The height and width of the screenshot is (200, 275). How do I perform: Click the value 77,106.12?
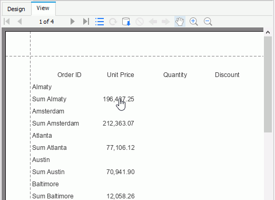121,148
